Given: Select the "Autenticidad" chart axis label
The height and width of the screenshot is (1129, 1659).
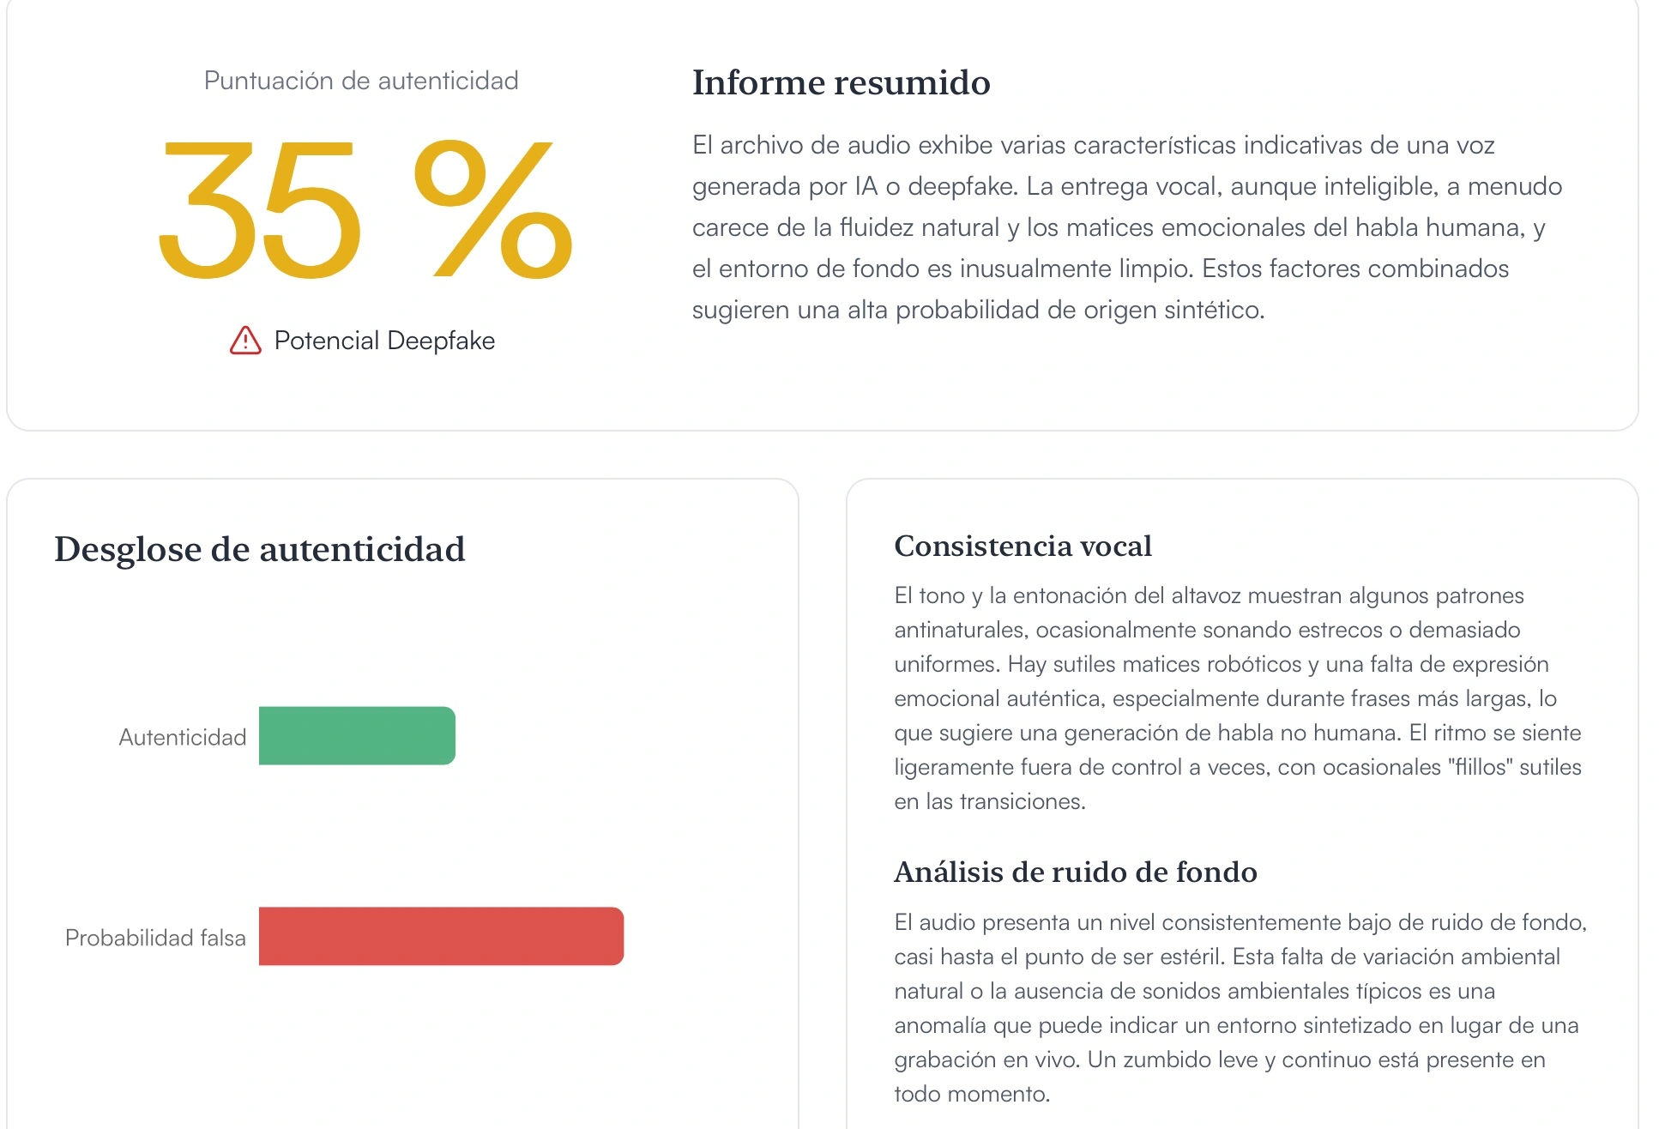Looking at the screenshot, I should point(182,737).
